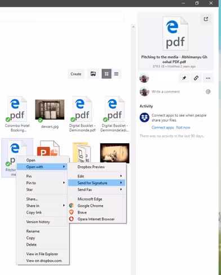Choose Brave in Open with submenu
Image resolution: width=221 pixels, height=275 pixels.
pos(97,212)
